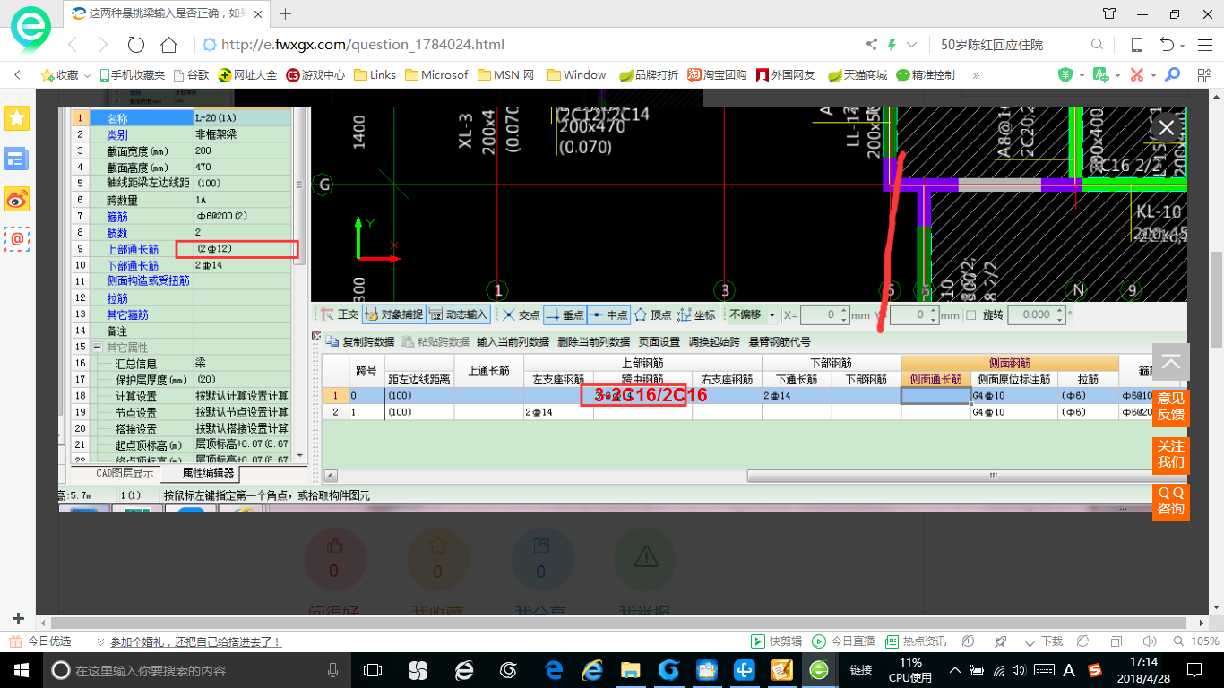The width and height of the screenshot is (1224, 688).
Task: Open the 淘宝团购 bookmark
Action: [x=717, y=75]
